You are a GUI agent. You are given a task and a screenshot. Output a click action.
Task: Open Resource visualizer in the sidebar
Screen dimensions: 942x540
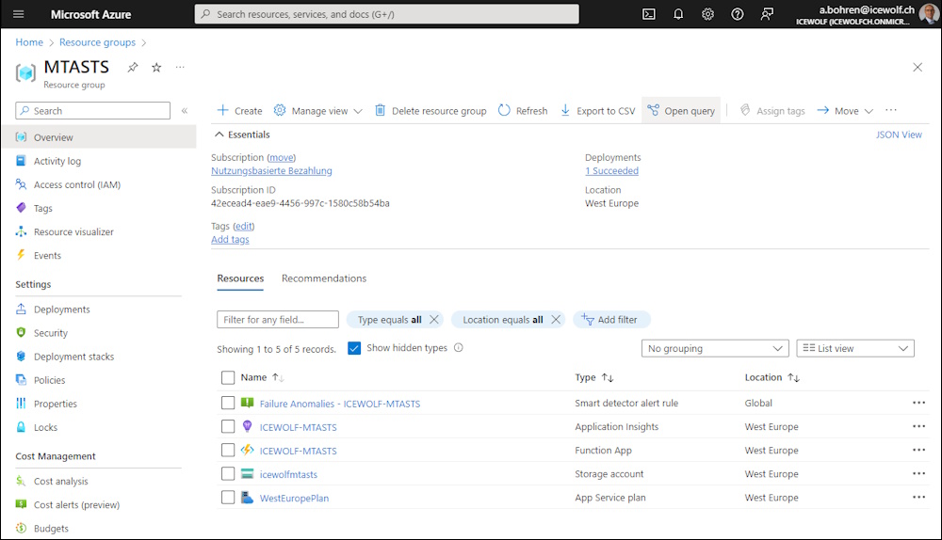pos(73,231)
